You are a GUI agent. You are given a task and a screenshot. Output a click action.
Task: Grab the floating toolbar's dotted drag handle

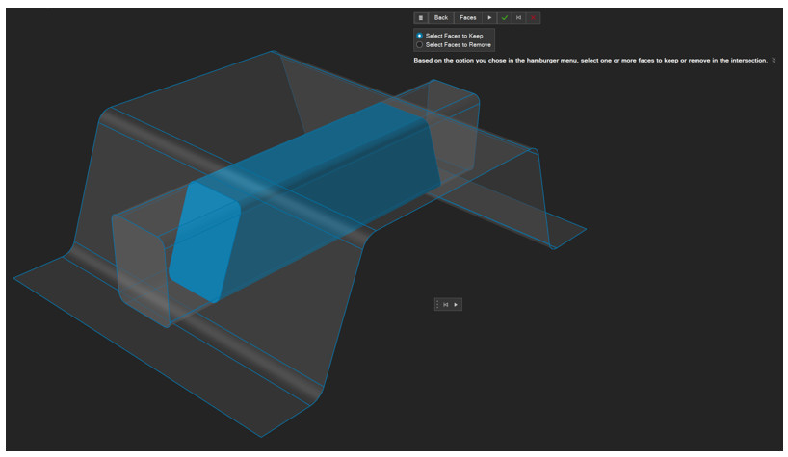click(x=437, y=304)
